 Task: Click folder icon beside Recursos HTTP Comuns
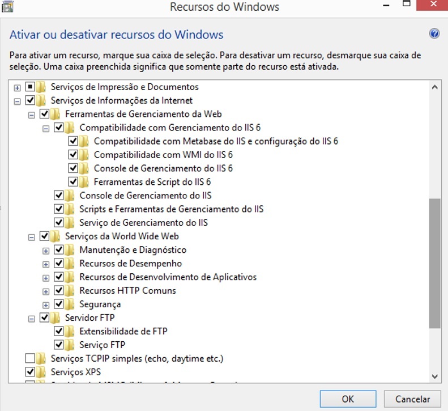69,291
